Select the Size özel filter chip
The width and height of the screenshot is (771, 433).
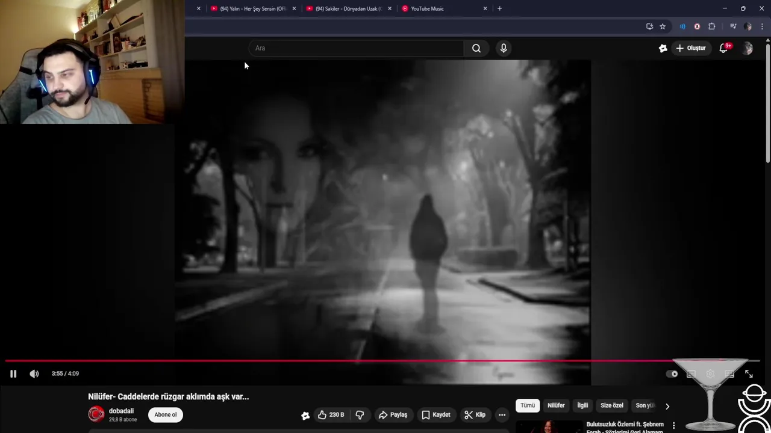[612, 405]
